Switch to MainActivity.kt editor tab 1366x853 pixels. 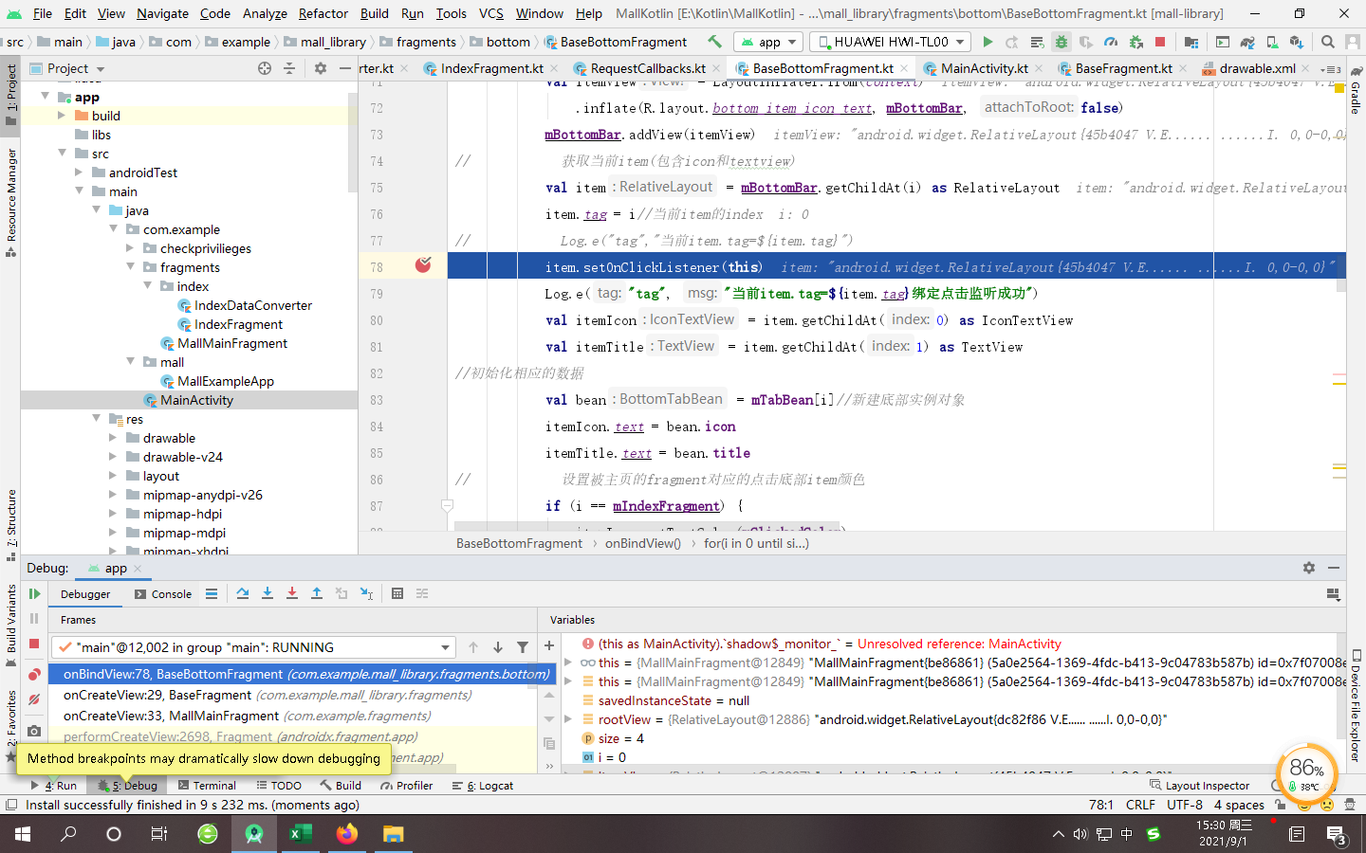click(983, 68)
